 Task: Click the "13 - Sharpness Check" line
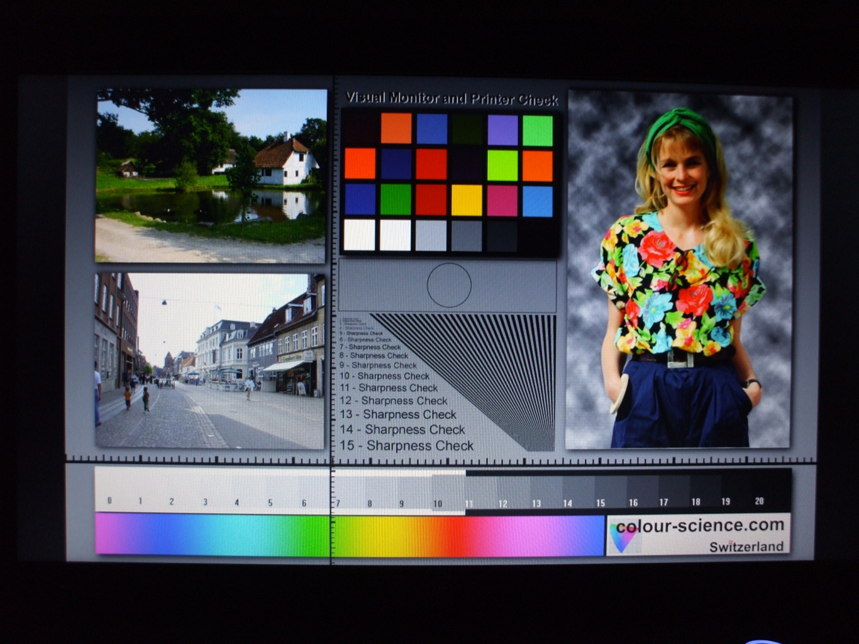[398, 414]
